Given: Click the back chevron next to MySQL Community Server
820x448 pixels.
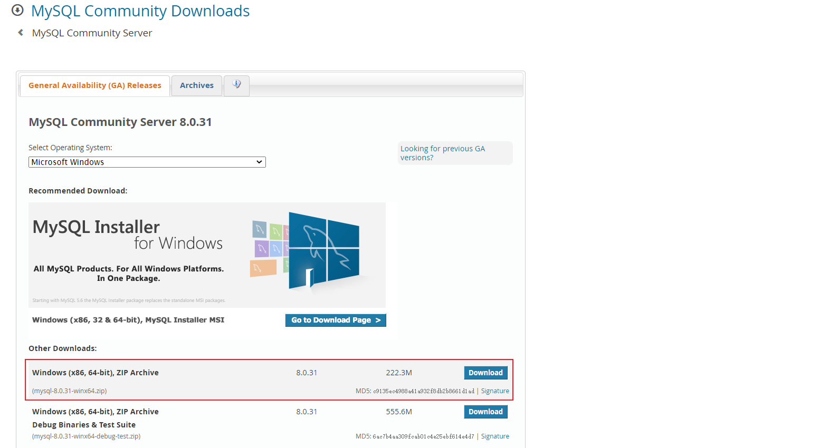Looking at the screenshot, I should point(20,32).
